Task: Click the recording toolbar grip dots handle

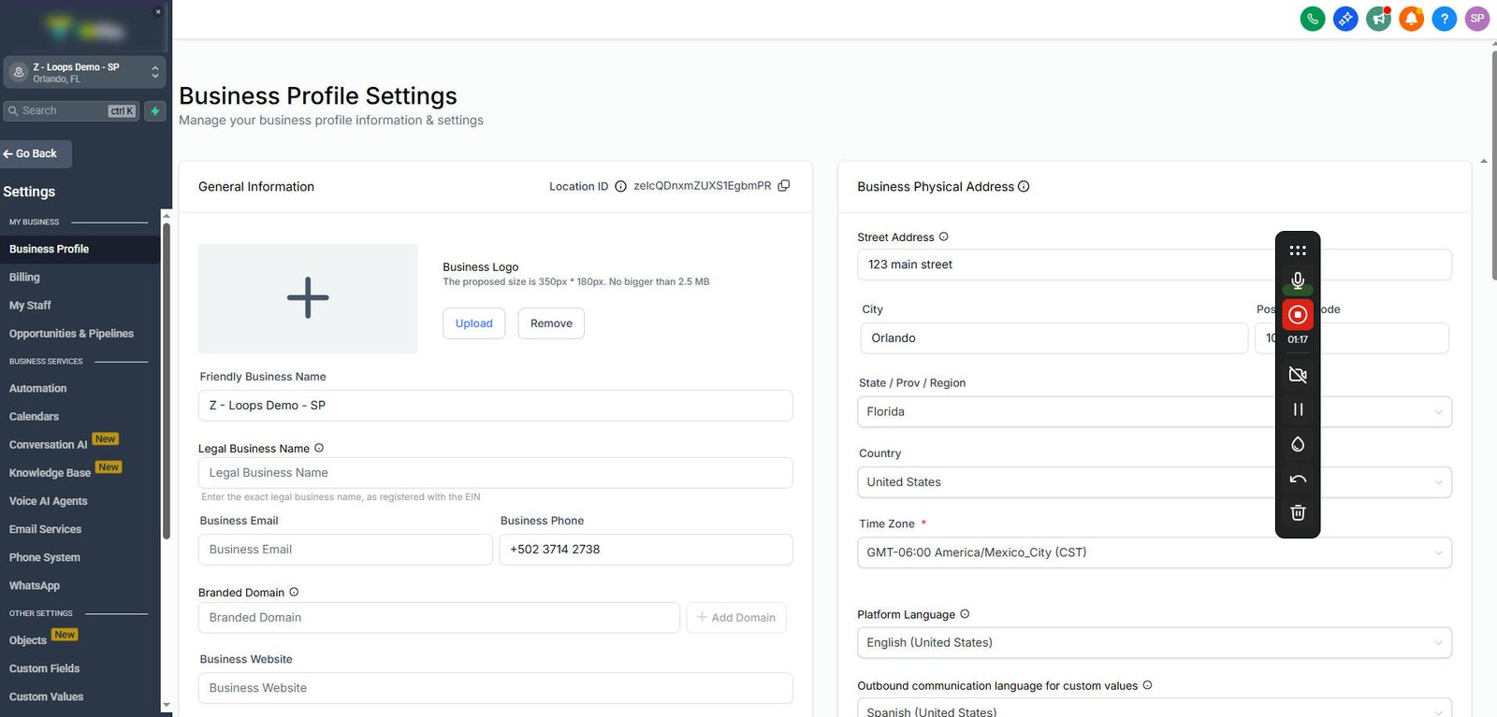Action: click(x=1298, y=251)
